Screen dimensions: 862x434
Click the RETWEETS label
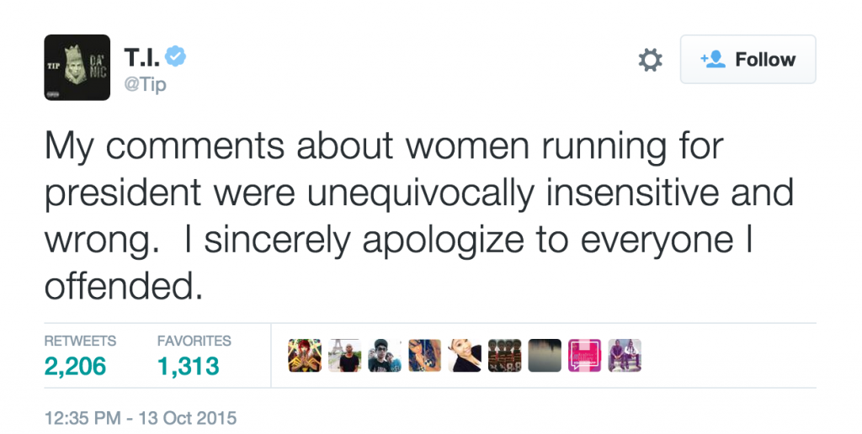coord(80,341)
